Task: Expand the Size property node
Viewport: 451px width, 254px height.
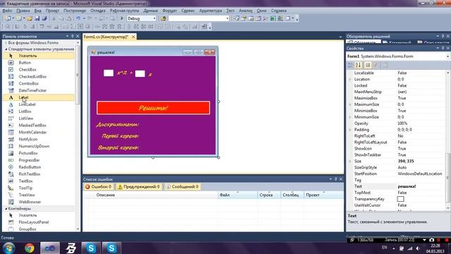Action: point(350,162)
